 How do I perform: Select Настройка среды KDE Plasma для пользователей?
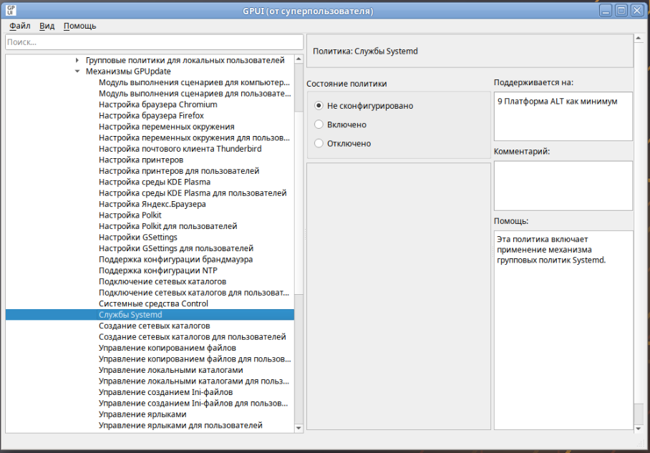click(x=193, y=193)
